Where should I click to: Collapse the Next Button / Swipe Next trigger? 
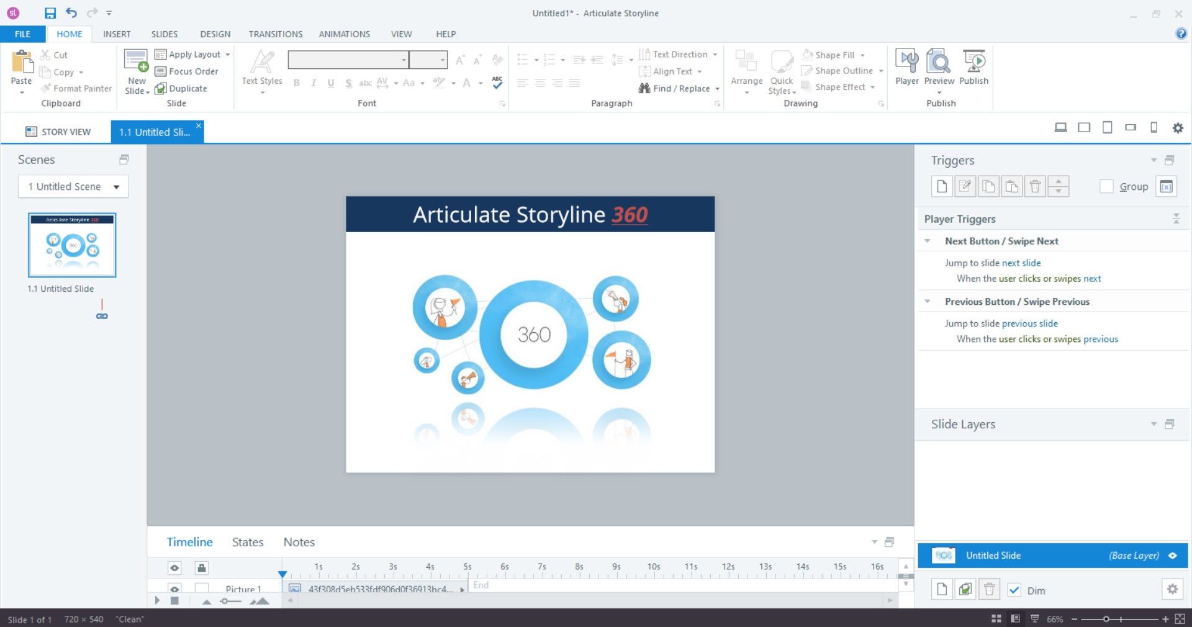928,241
